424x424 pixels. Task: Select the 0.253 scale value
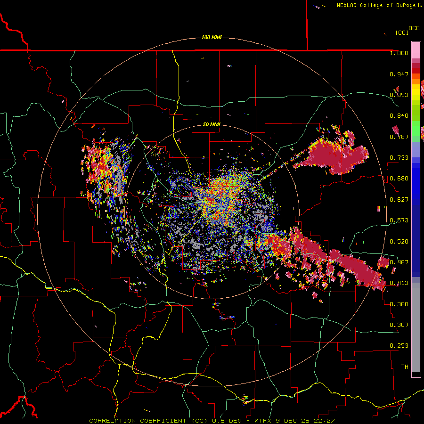point(399,346)
